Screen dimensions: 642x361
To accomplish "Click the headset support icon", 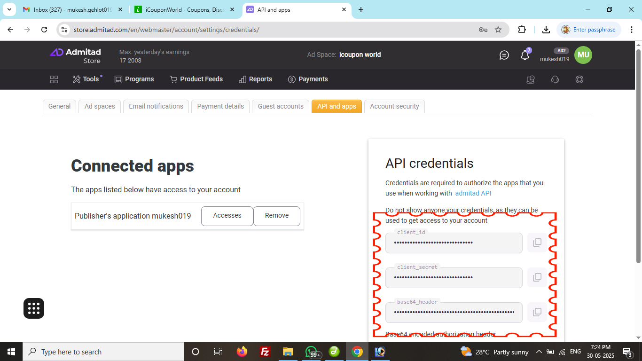I will 555,79.
